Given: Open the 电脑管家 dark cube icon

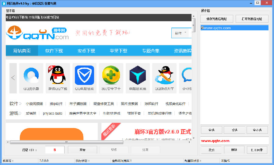Looking at the screenshot, I should (138, 75).
